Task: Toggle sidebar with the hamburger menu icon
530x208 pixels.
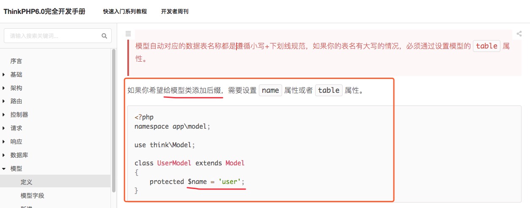Action: click(x=128, y=34)
